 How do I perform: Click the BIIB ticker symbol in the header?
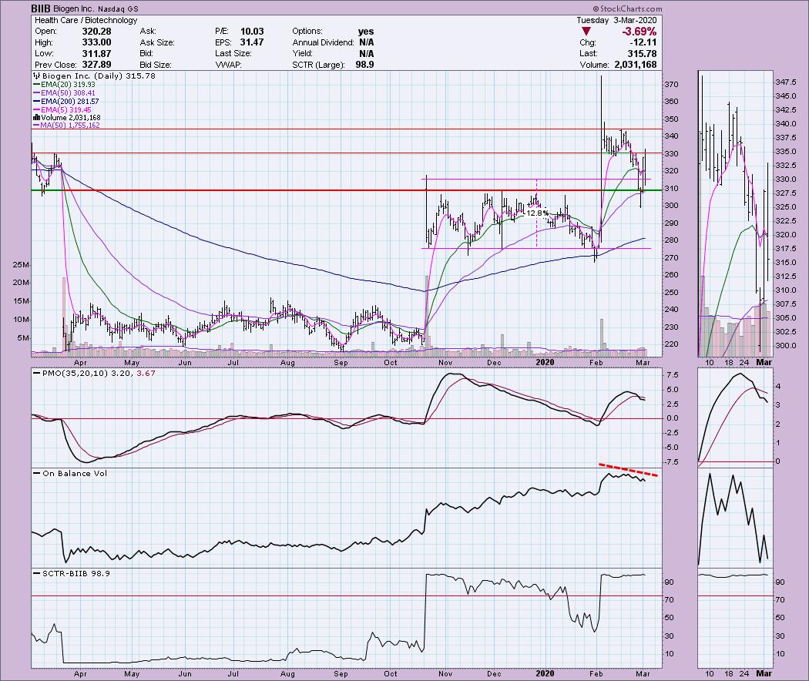pos(42,8)
